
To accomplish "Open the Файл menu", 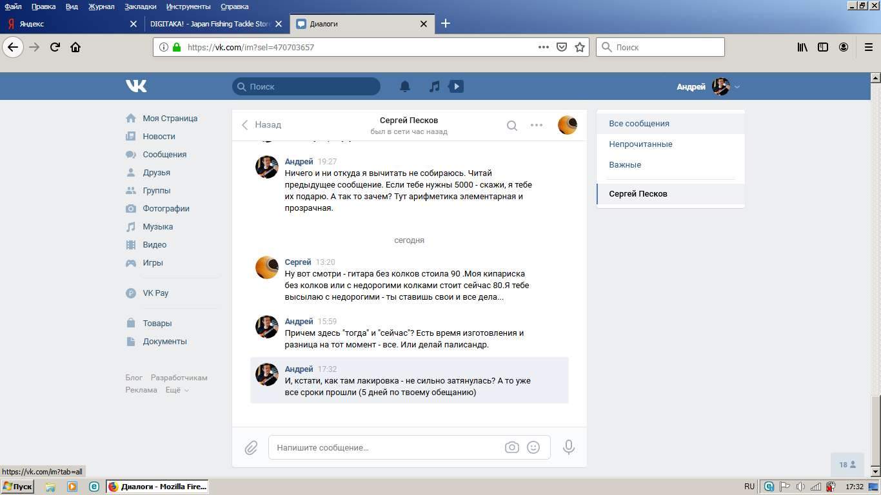I will (x=13, y=6).
